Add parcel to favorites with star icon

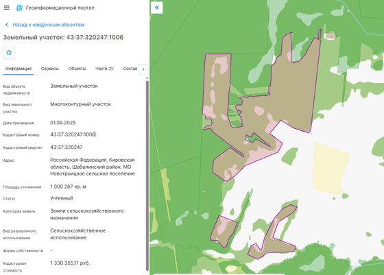tap(9, 52)
